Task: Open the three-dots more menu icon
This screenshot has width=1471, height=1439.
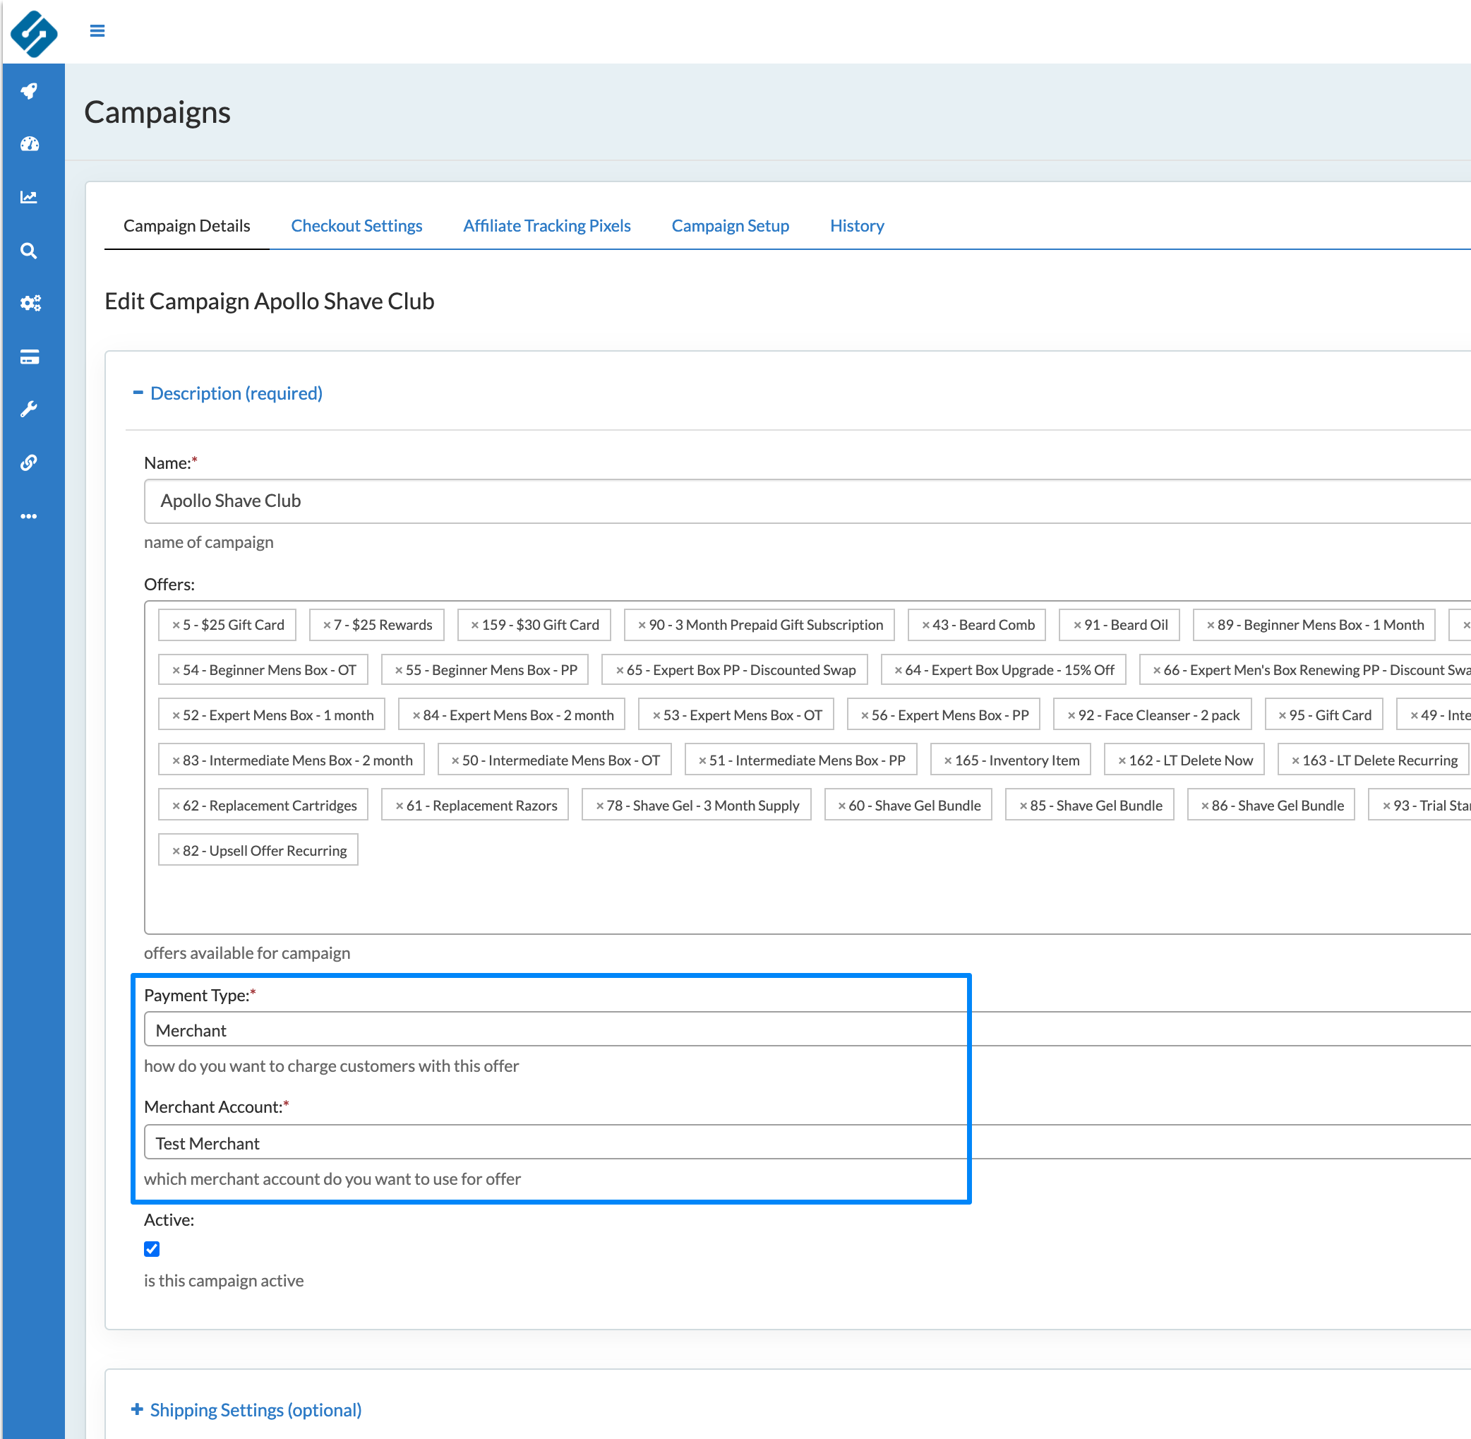Action: 30,516
